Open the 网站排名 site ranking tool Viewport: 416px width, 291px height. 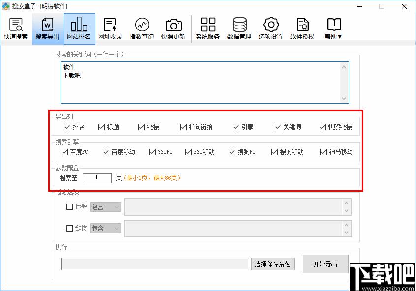click(79, 29)
